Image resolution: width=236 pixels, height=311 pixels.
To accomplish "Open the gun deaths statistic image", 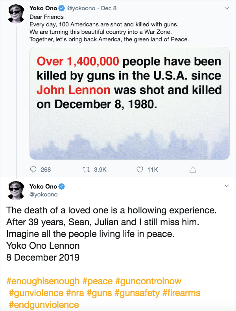I will (129, 103).
